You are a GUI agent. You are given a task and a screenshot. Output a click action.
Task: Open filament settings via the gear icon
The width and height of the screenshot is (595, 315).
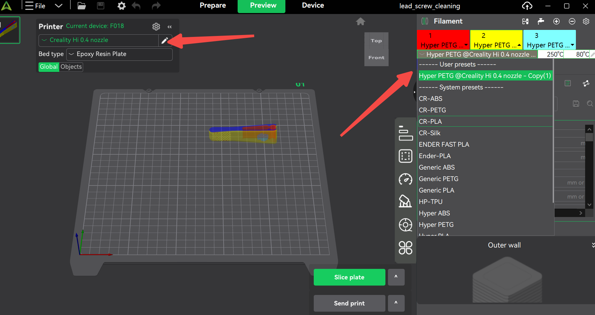tap(586, 21)
